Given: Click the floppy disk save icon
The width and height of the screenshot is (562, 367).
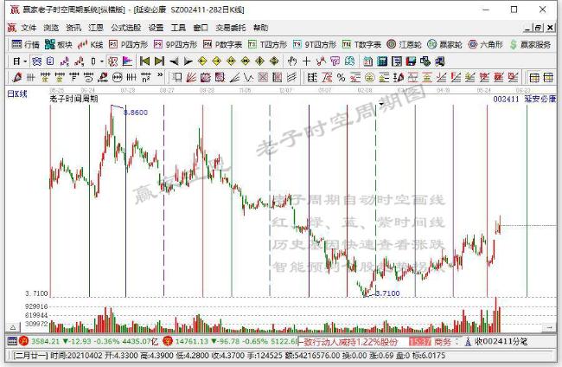Looking at the screenshot, I should tap(411, 61).
